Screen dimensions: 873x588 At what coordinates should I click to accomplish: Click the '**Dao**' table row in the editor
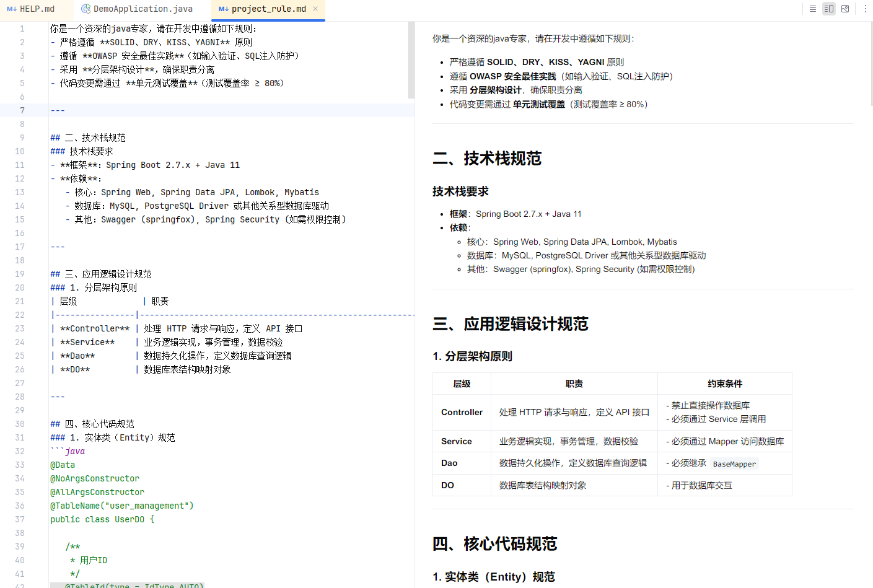tap(171, 356)
